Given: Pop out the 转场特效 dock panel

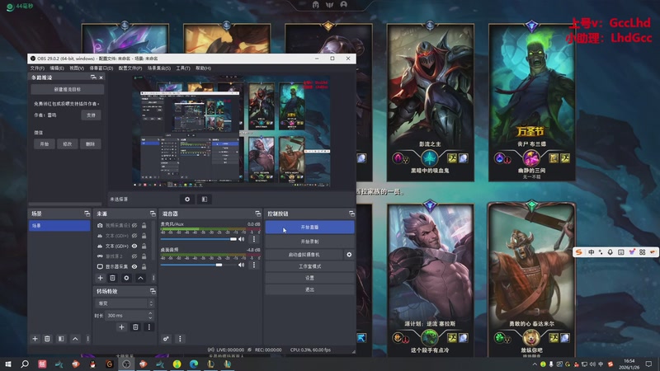Looking at the screenshot, I should coord(153,291).
